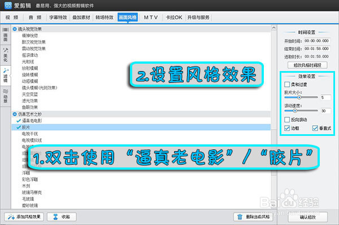339x225 pixels.
Task: Click the 开始时间 time field
Action: click(x=316, y=41)
